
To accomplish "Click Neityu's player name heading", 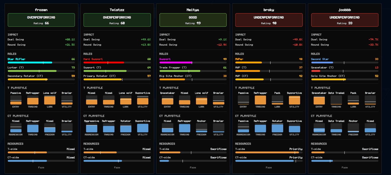I will pyautogui.click(x=193, y=10).
